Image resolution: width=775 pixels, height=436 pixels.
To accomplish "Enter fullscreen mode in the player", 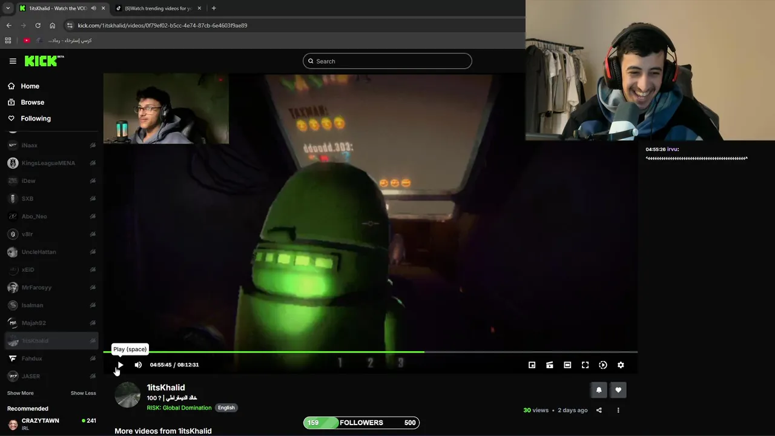I will (x=585, y=365).
